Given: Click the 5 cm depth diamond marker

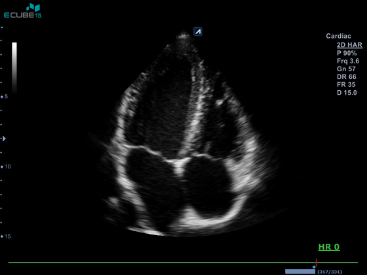Looking at the screenshot, I should tap(2, 97).
